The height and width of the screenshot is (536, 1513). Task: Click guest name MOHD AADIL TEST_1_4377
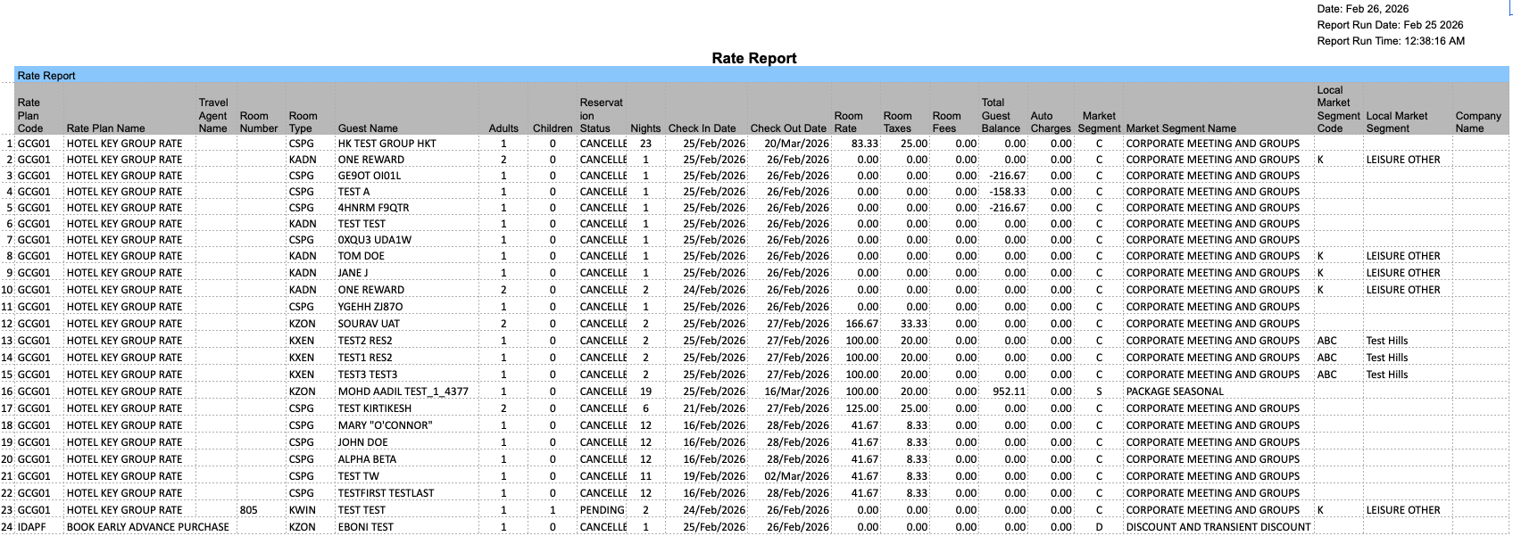click(x=403, y=392)
